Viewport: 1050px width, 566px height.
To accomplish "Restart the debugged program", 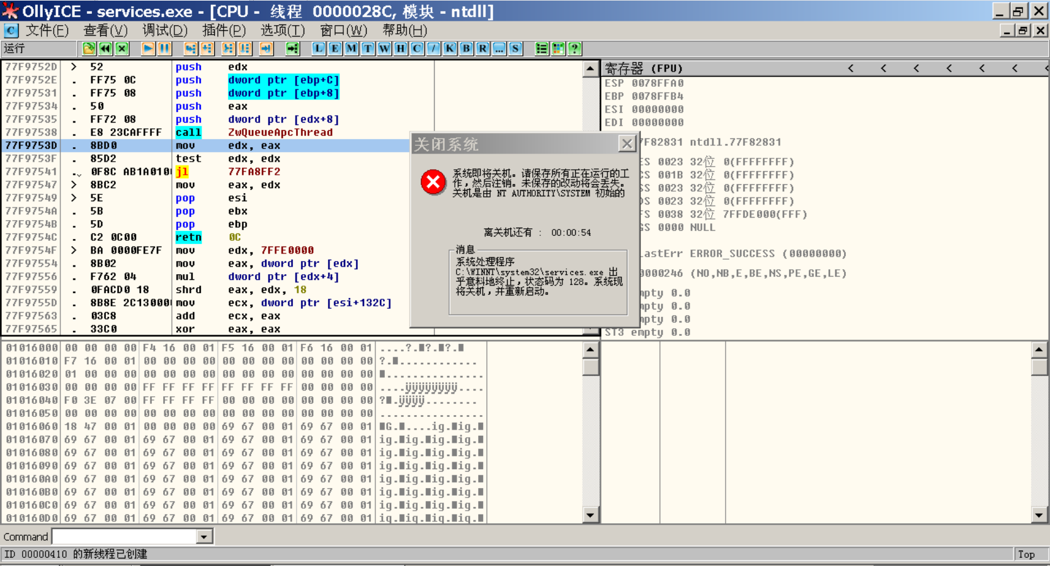I will tap(105, 48).
